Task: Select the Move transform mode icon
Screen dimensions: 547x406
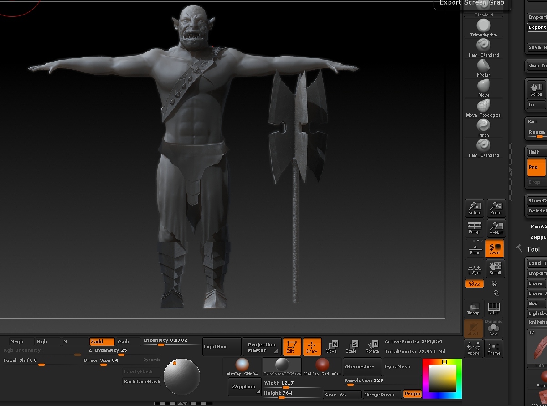Action: [x=331, y=347]
